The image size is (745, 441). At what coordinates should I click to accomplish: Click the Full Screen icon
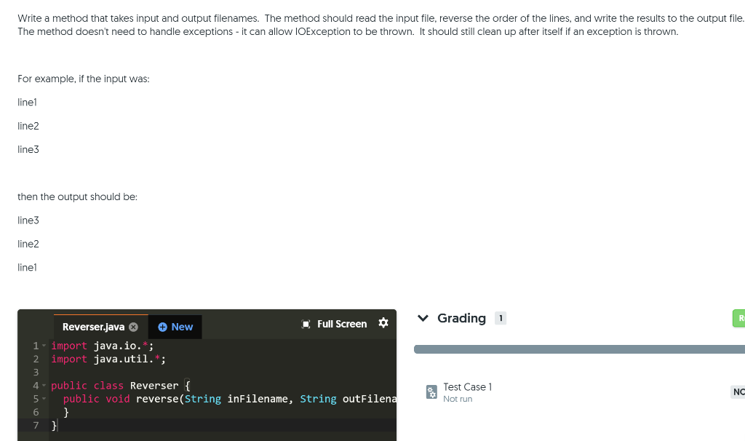pyautogui.click(x=305, y=323)
